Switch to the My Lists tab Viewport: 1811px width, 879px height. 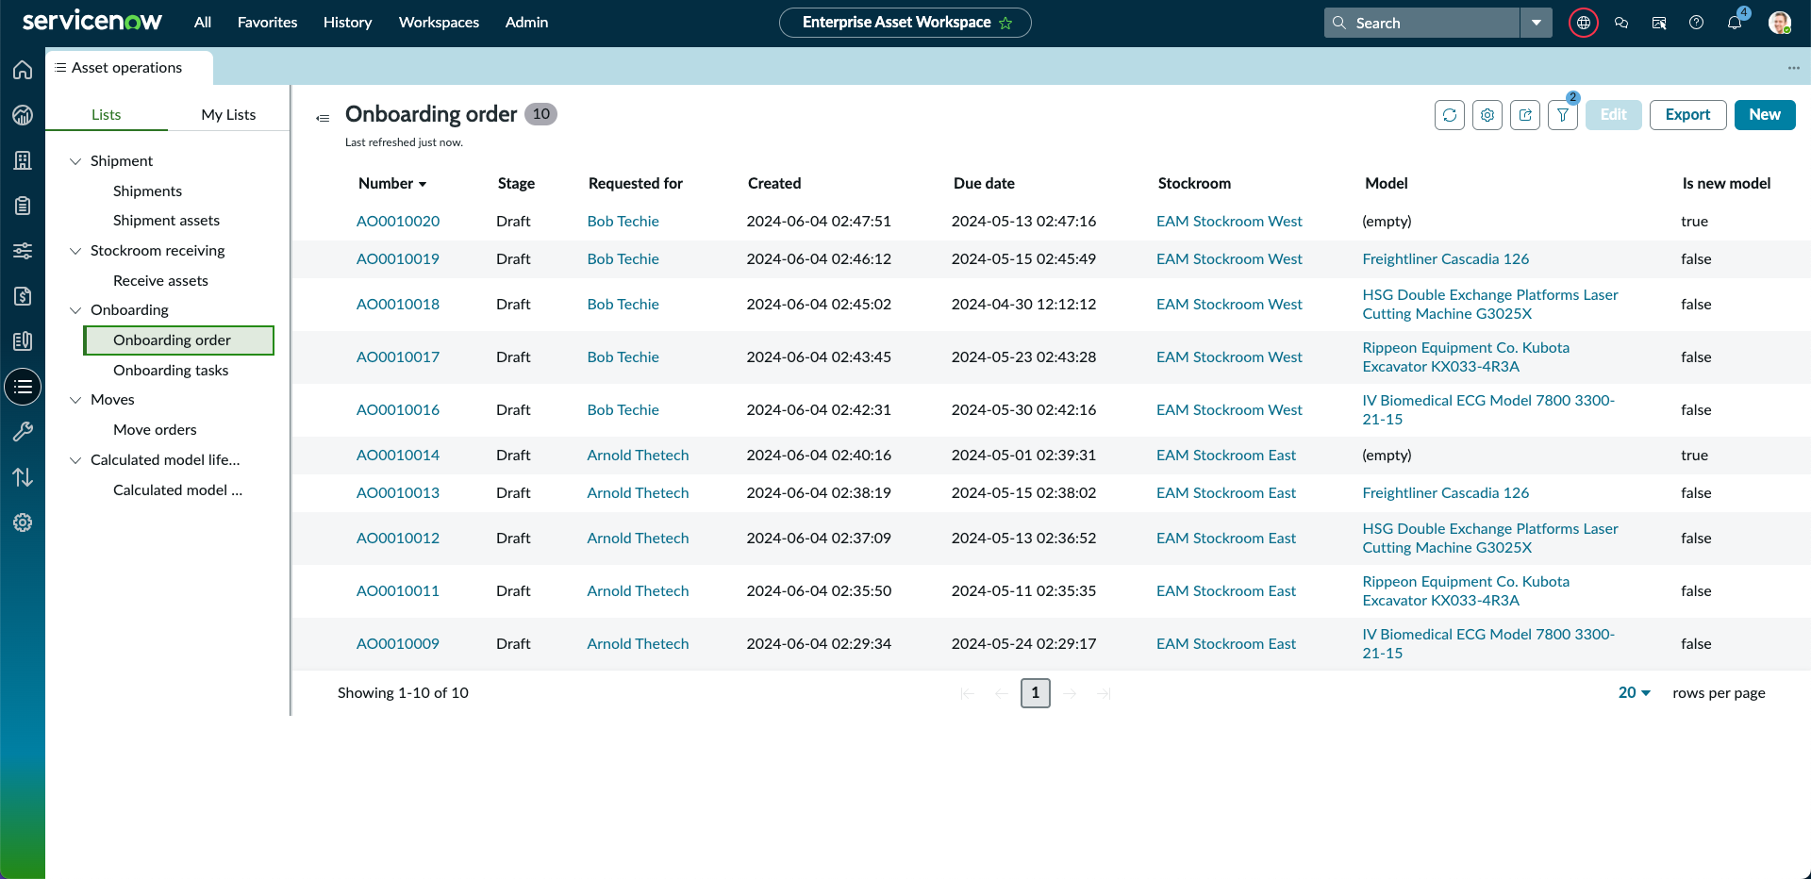coord(228,115)
